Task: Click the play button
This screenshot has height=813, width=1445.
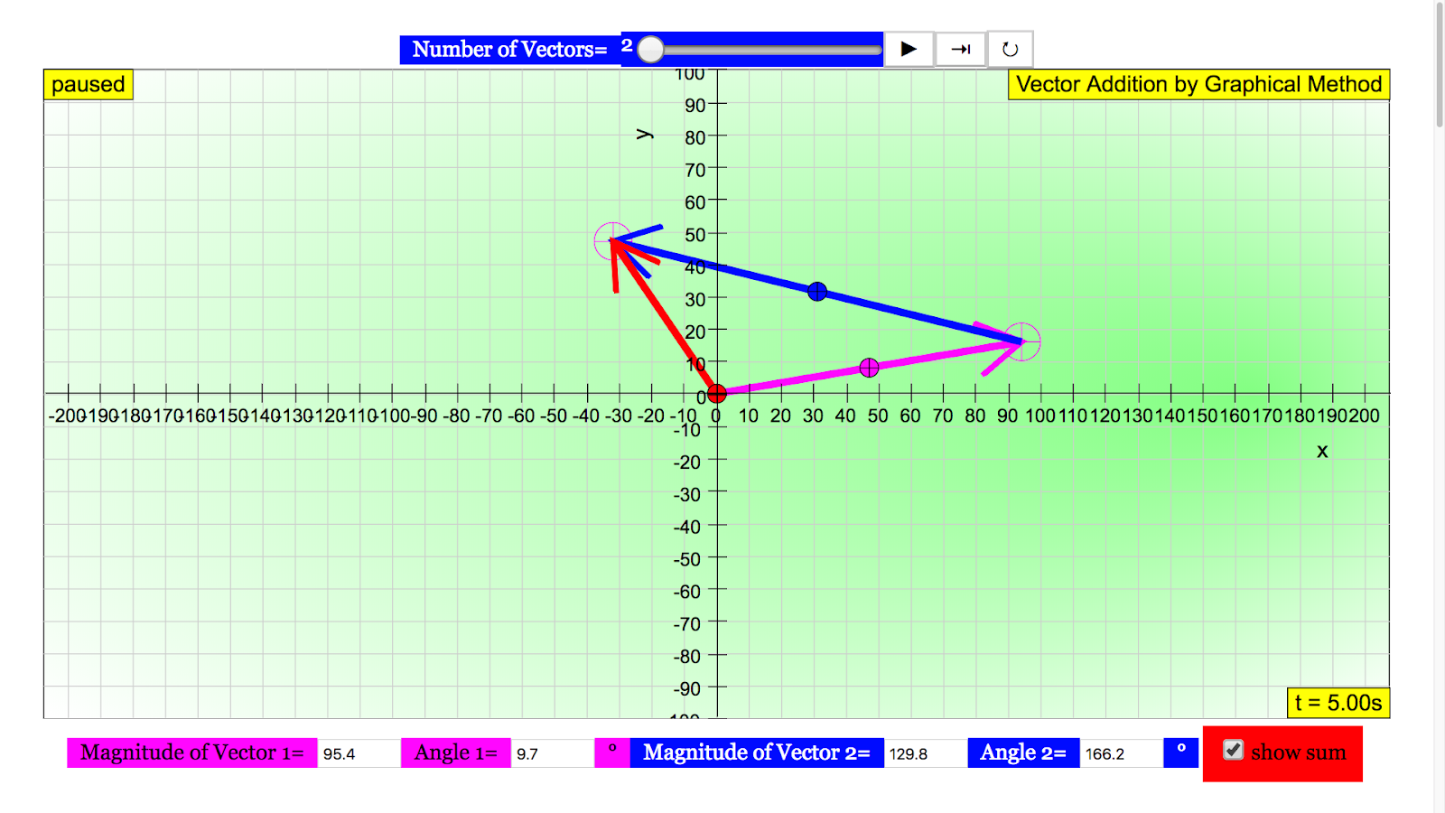Action: [x=909, y=49]
